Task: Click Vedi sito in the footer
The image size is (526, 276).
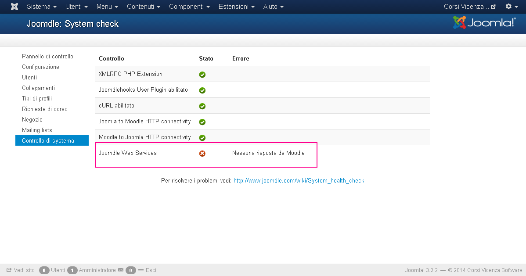Action: coord(21,270)
